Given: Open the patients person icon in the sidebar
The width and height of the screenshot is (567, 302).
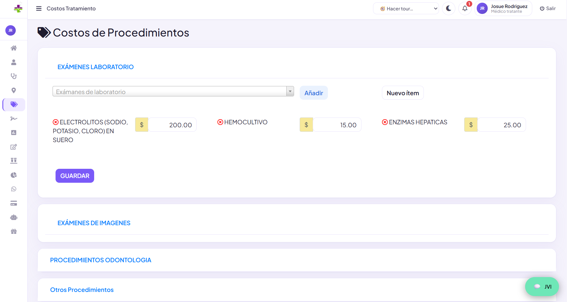Looking at the screenshot, I should (x=14, y=62).
